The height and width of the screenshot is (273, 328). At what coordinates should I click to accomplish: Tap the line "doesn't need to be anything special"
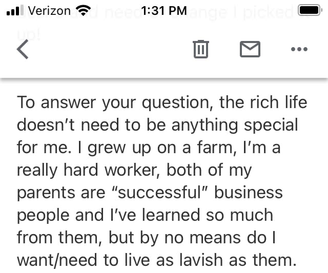click(x=157, y=125)
